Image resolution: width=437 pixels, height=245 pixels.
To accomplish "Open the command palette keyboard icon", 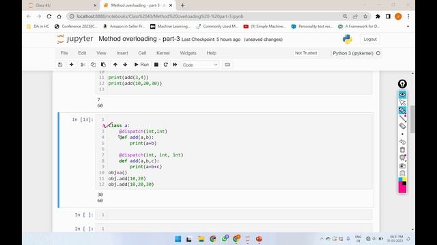I will pos(227,65).
